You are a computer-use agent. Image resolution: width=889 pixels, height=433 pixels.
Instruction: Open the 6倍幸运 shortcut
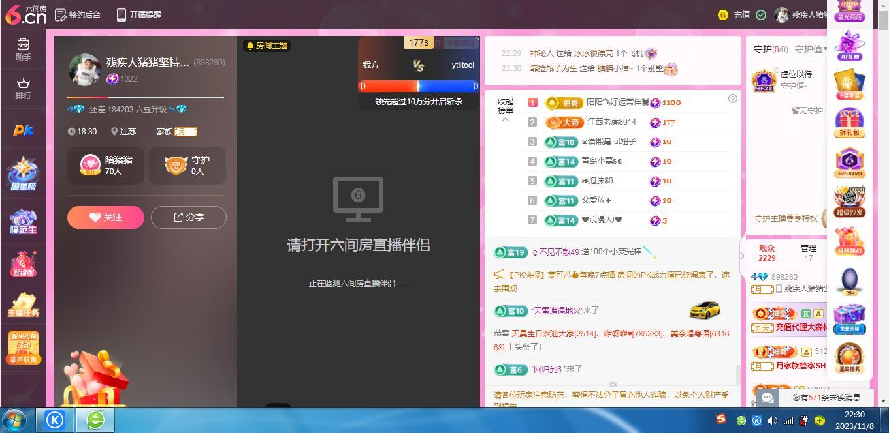click(x=850, y=85)
